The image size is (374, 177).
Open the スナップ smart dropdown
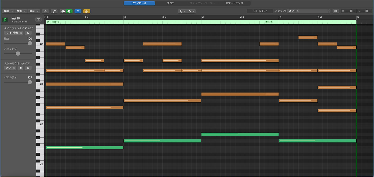tap(309, 11)
